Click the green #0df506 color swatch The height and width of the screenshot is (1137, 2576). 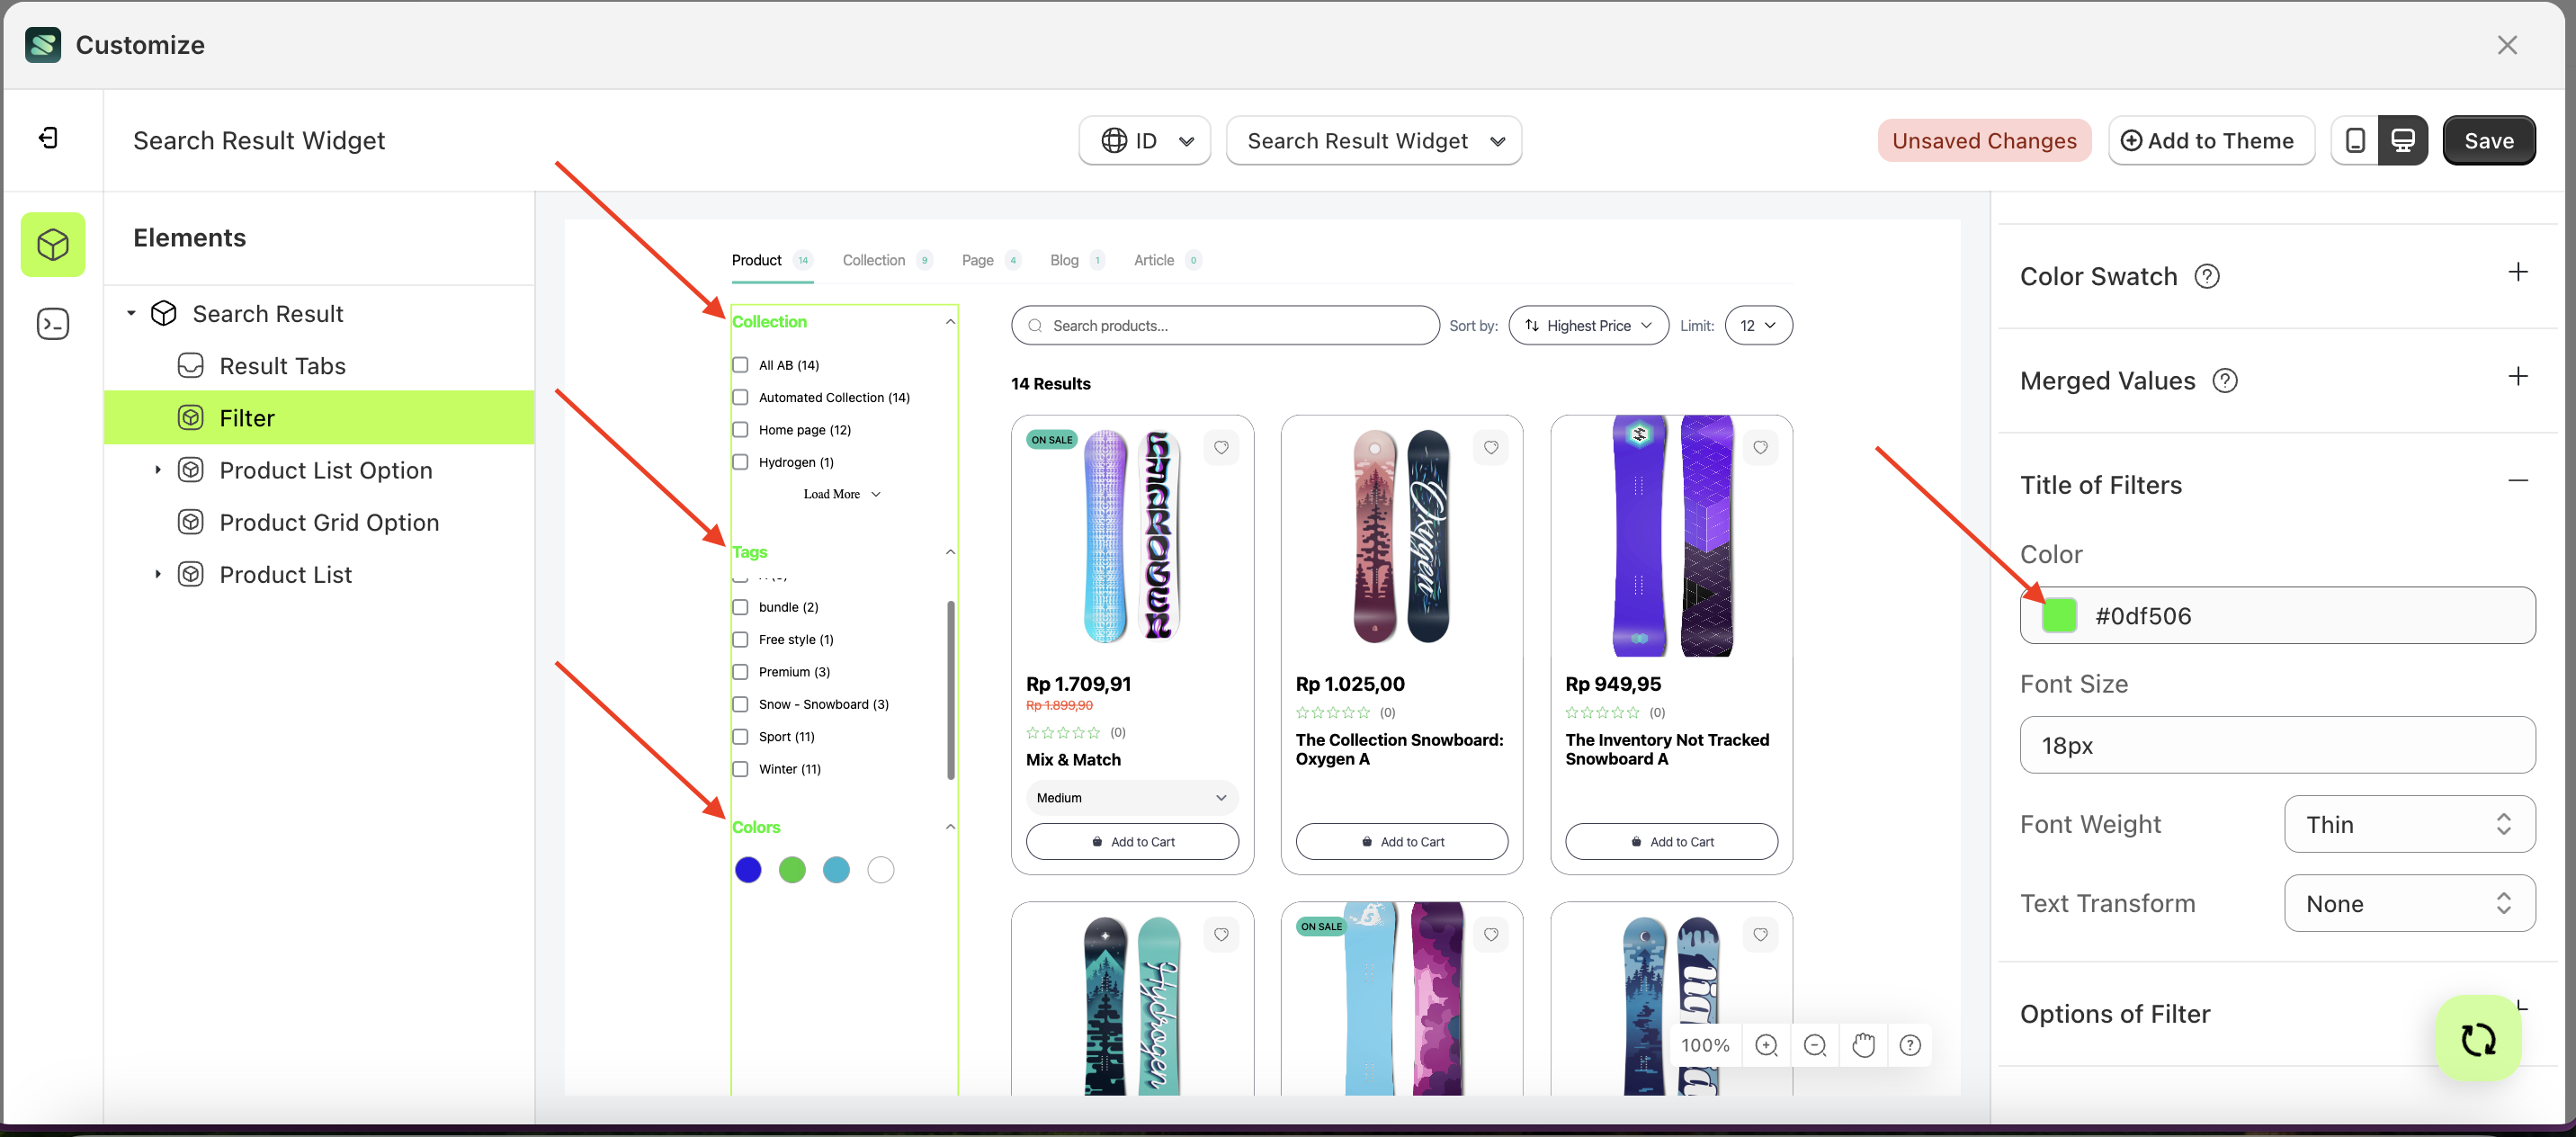click(x=2059, y=615)
